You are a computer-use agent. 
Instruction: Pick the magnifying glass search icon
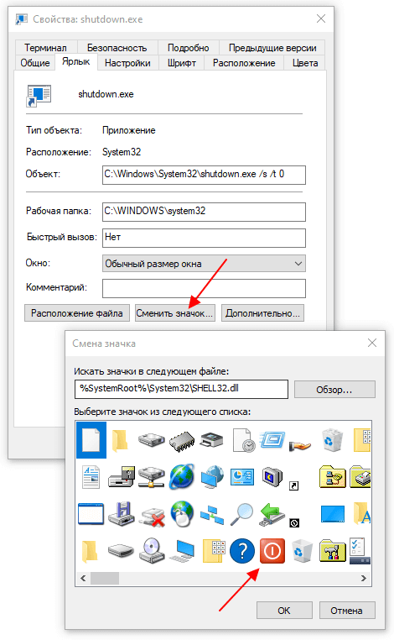[x=242, y=514]
